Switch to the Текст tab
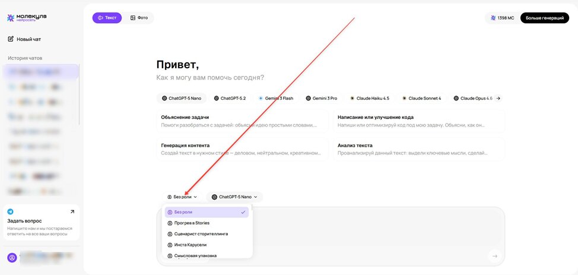This screenshot has height=275, width=578. (x=107, y=18)
